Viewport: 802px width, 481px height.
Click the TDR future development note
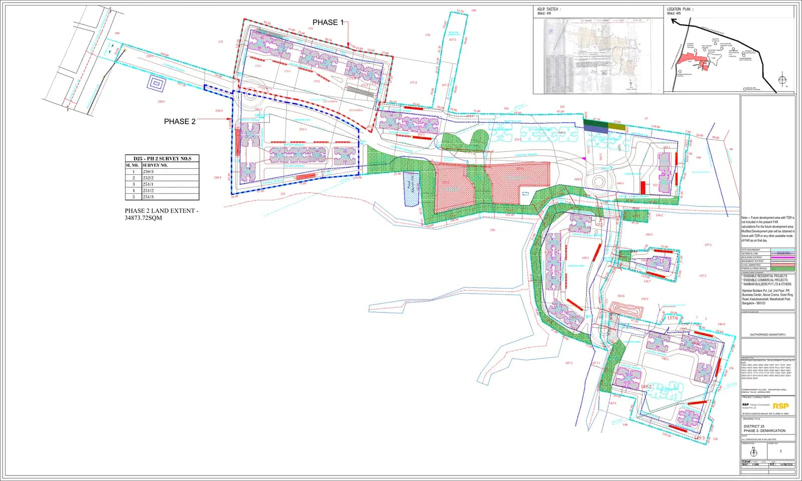point(768,229)
